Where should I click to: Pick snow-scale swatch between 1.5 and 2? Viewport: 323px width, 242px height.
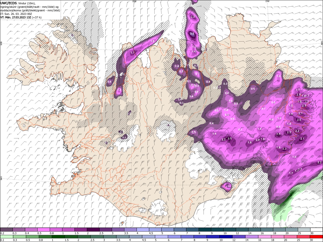[80, 230]
